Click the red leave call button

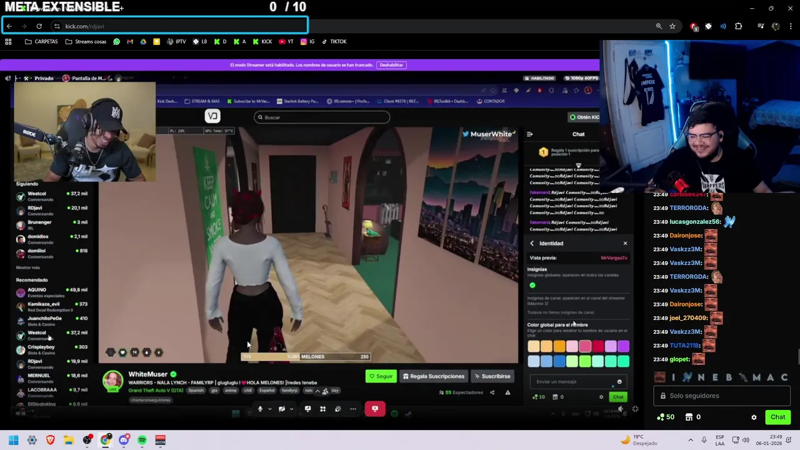click(375, 409)
